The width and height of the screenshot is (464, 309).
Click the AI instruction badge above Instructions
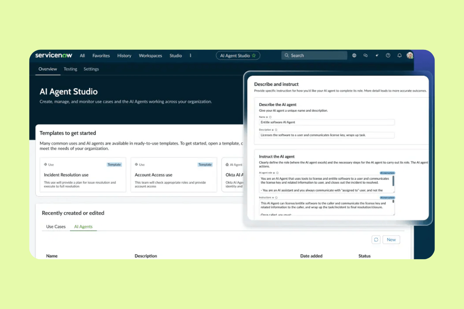point(387,197)
